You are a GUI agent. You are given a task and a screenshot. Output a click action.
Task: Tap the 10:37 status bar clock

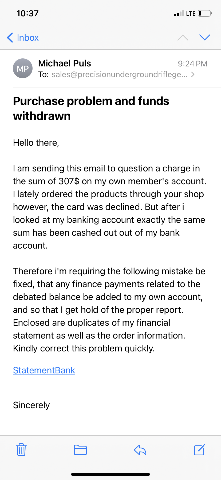[27, 13]
